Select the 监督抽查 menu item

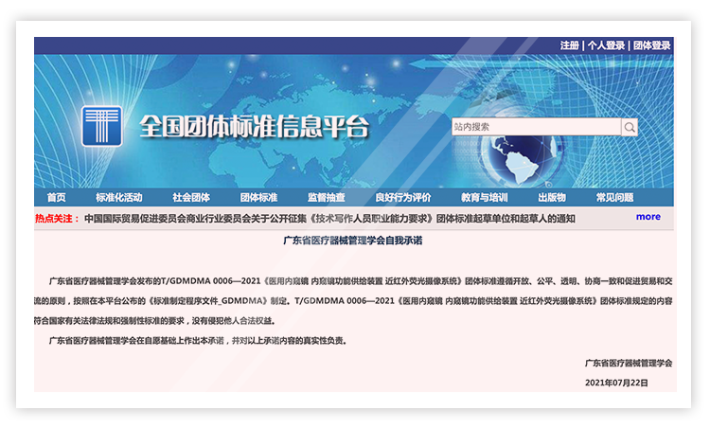point(327,198)
